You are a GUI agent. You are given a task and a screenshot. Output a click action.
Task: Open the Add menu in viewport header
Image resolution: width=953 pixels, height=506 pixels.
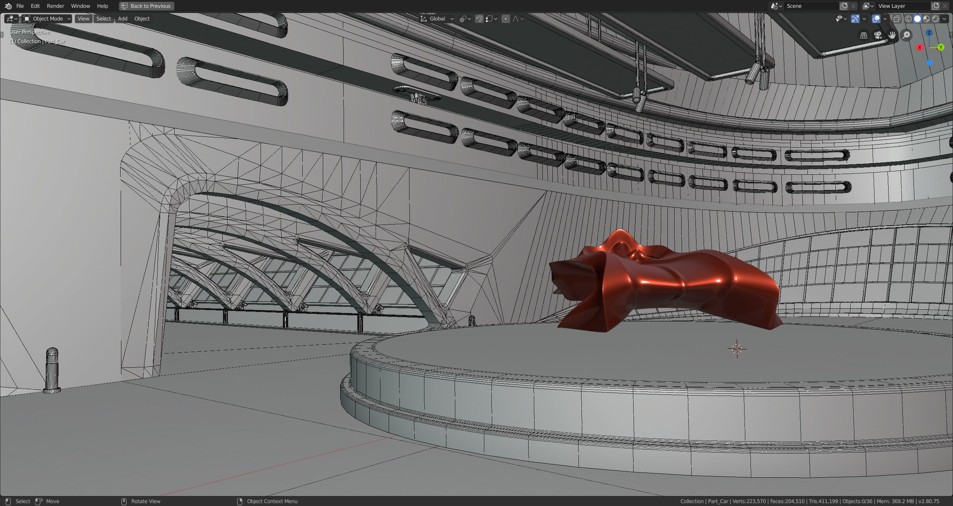point(122,19)
